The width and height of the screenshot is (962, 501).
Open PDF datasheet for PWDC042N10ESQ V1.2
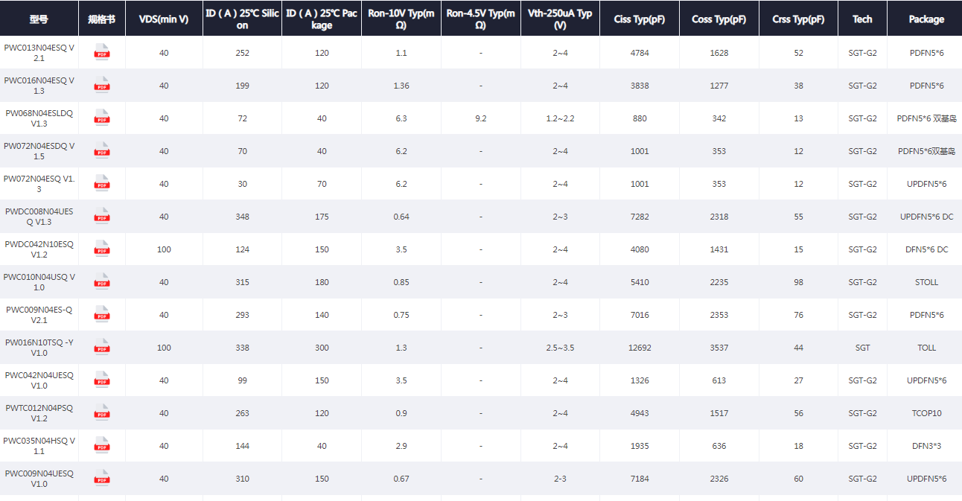point(102,249)
